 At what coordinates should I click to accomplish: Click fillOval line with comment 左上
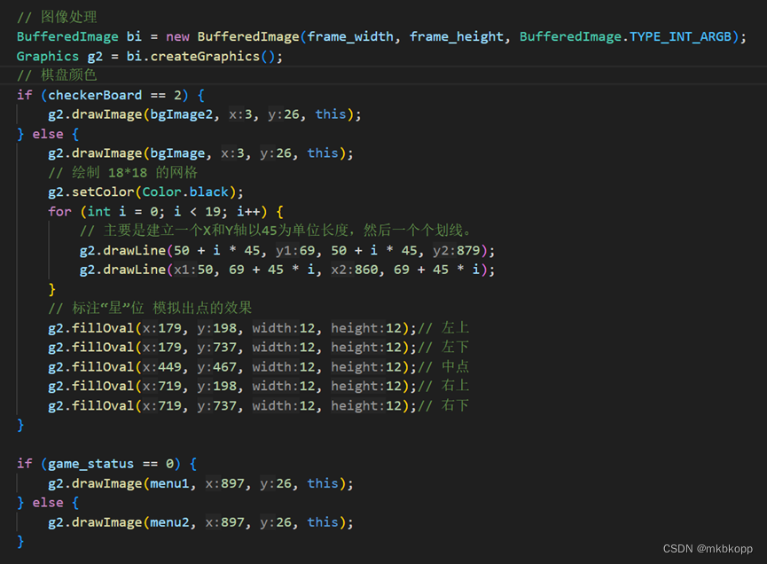click(x=258, y=328)
